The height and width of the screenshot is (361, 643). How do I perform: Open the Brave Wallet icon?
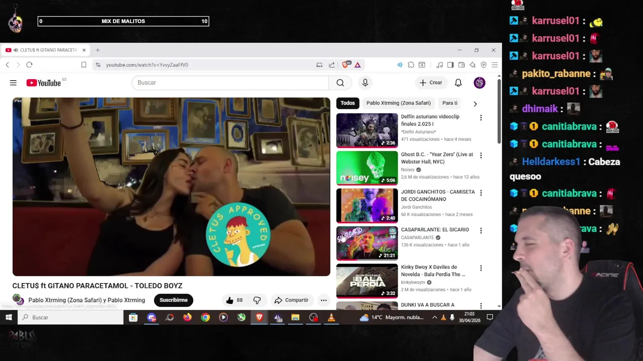461,65
